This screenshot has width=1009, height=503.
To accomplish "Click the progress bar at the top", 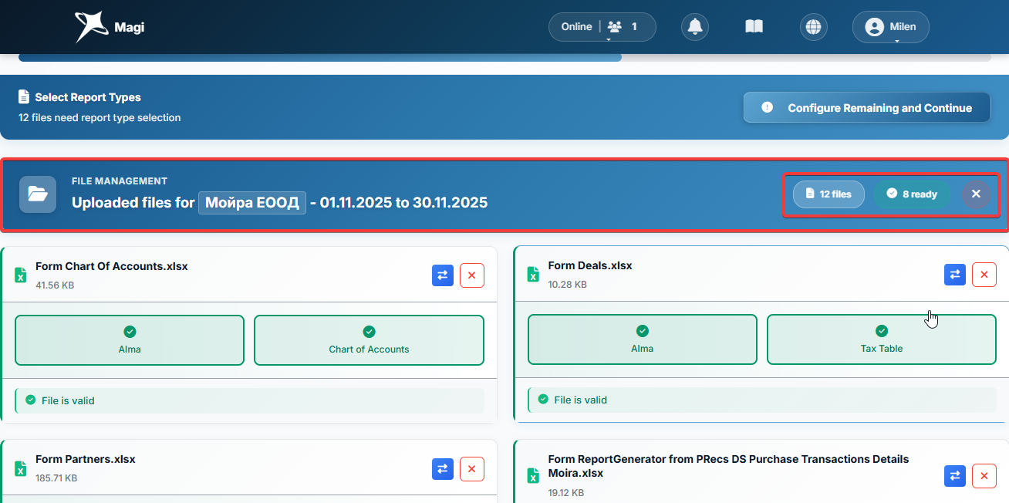I will tap(504, 58).
